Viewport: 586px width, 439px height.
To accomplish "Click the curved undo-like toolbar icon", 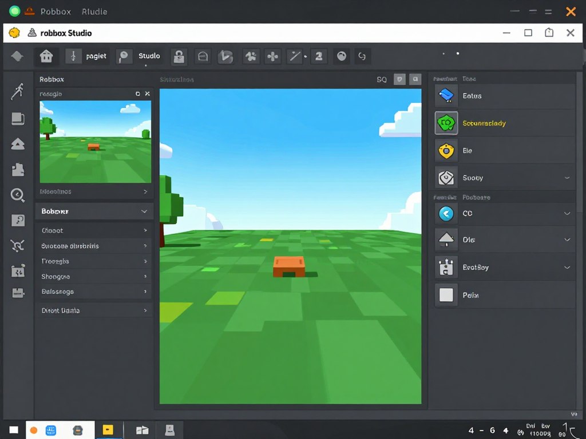I will pyautogui.click(x=362, y=57).
